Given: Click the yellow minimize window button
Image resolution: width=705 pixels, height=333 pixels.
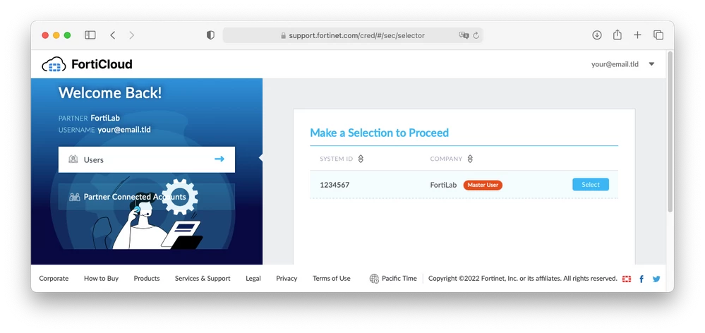Looking at the screenshot, I should point(56,35).
